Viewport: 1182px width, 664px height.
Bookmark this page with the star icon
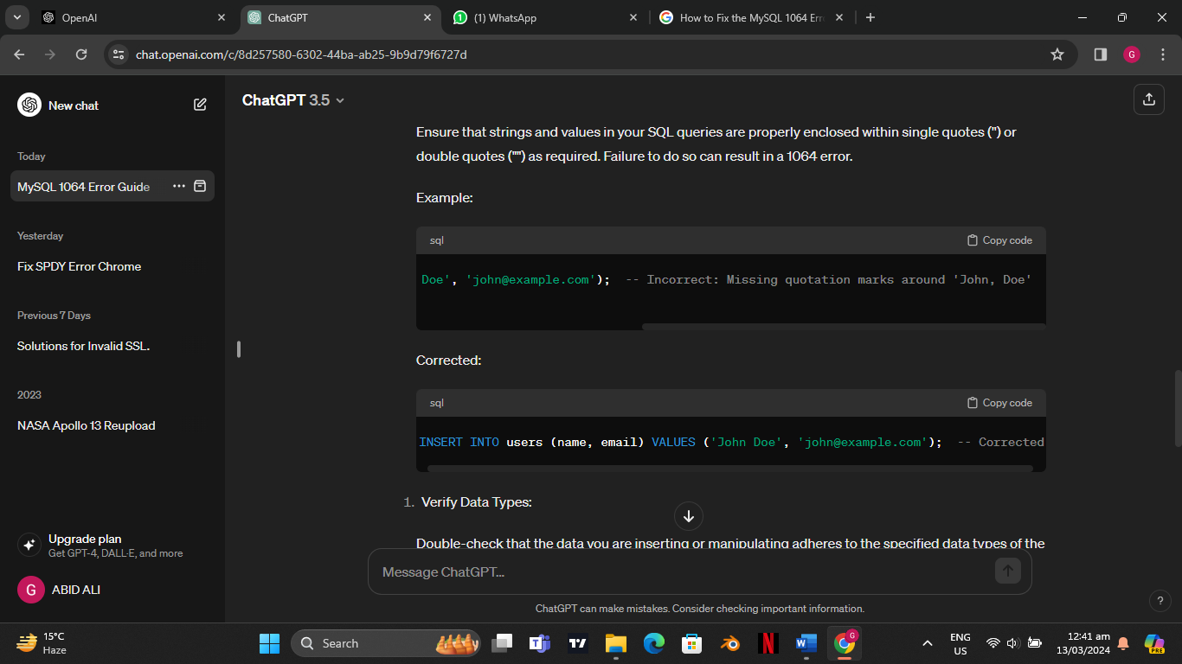(x=1057, y=54)
